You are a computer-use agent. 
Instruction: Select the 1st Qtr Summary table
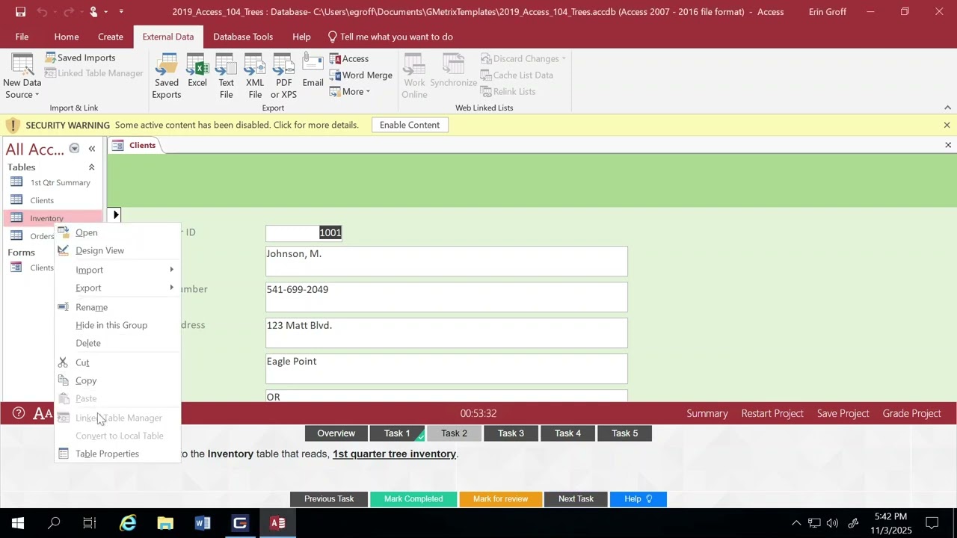click(52, 182)
